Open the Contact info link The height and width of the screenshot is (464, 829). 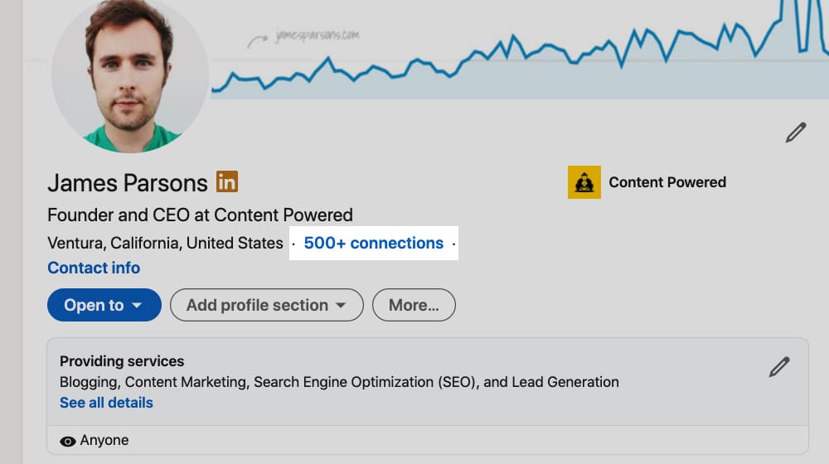point(94,268)
